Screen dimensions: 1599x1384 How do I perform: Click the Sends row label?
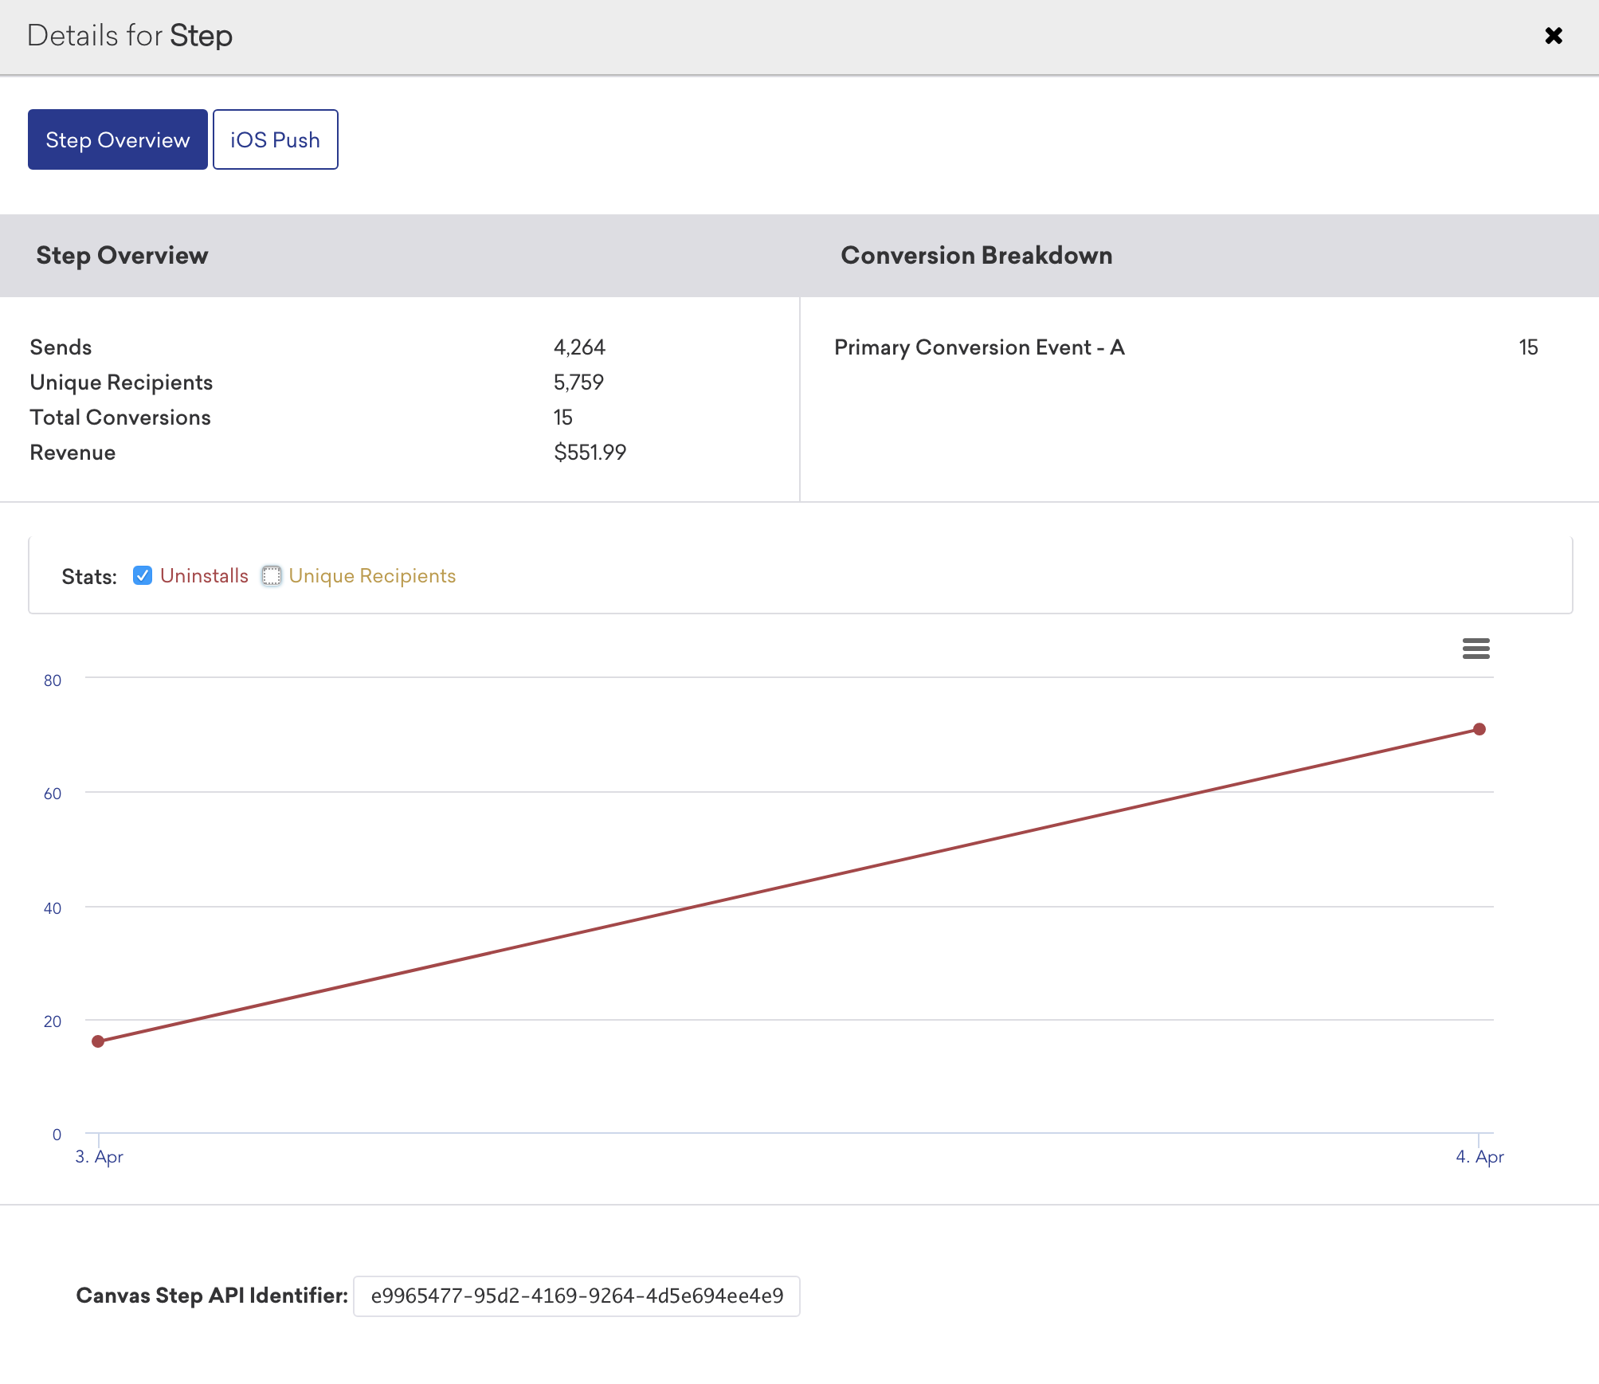[61, 347]
